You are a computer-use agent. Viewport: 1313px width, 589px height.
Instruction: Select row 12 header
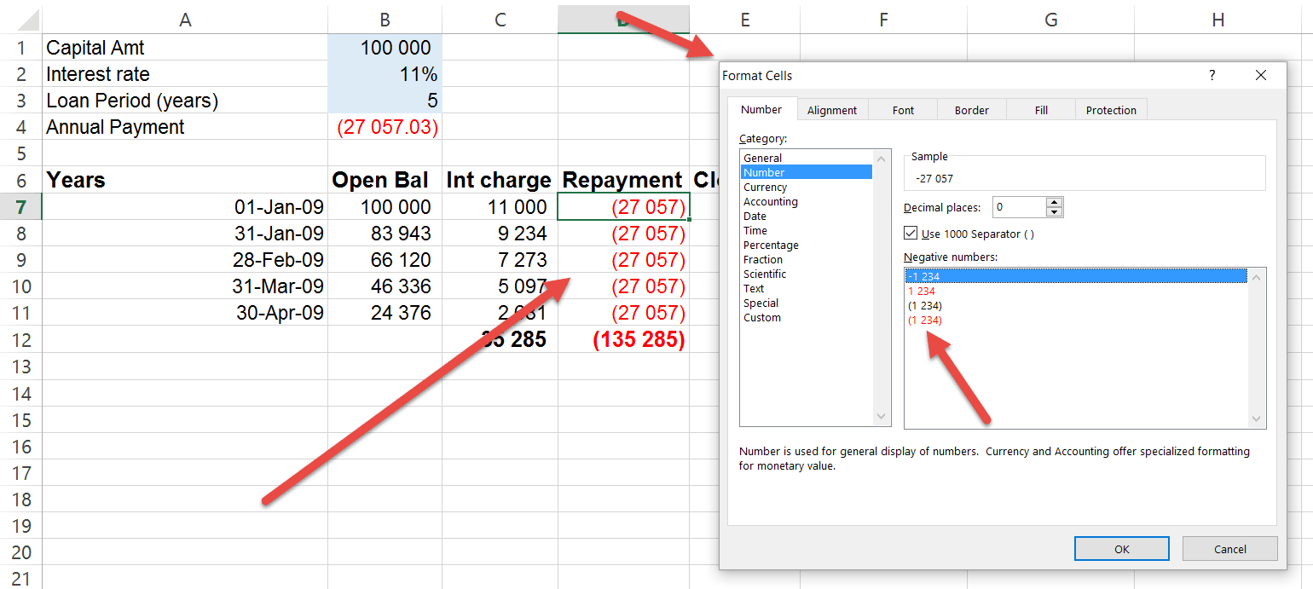click(x=20, y=339)
